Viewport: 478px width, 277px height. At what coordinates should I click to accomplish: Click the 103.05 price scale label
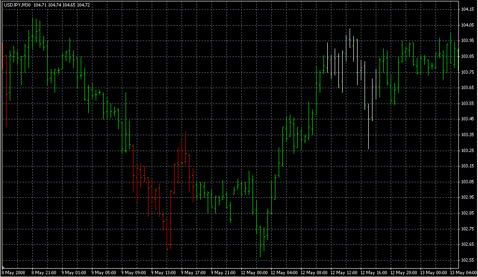click(467, 182)
